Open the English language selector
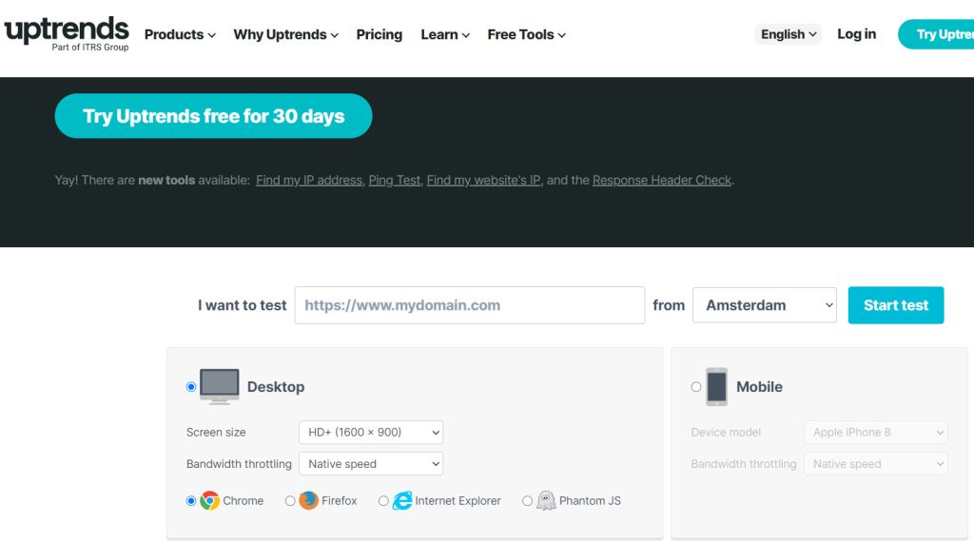 tap(789, 34)
